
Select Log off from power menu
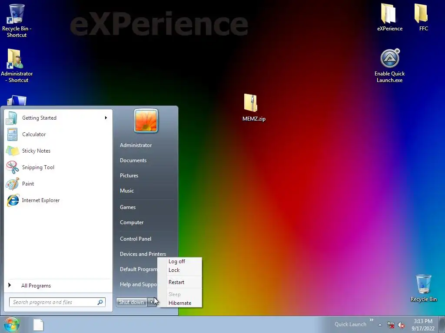[x=180, y=261]
